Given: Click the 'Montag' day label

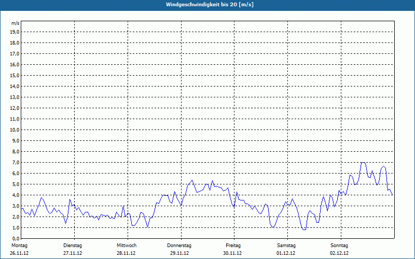Looking at the screenshot, I should [19, 246].
